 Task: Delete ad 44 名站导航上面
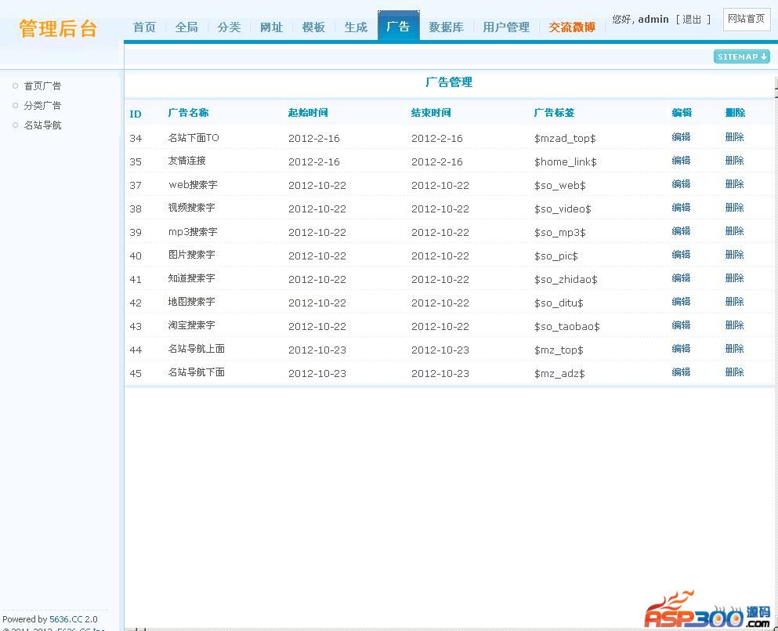point(734,349)
